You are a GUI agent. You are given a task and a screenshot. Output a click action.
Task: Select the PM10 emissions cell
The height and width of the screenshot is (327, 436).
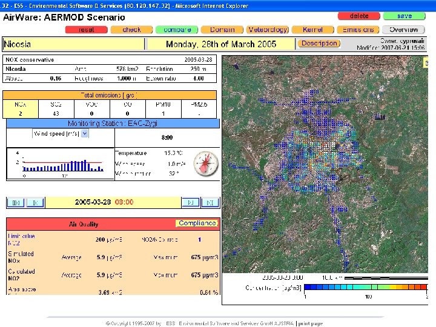click(163, 109)
